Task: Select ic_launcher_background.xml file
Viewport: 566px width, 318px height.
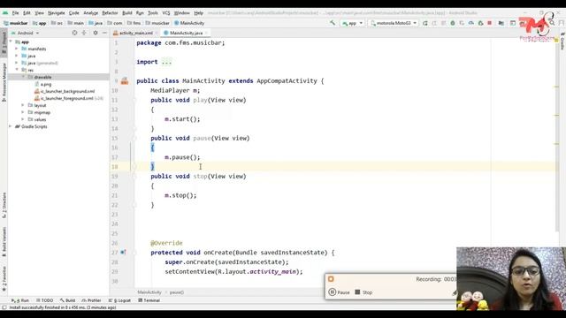Action: (x=65, y=91)
